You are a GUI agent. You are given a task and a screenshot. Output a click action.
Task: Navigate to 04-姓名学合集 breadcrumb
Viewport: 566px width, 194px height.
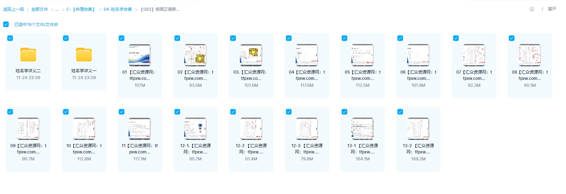pyautogui.click(x=118, y=9)
